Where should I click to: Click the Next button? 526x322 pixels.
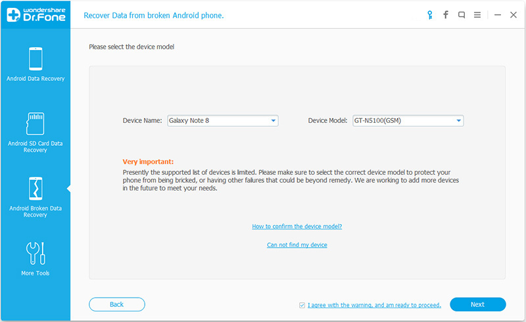(x=478, y=304)
